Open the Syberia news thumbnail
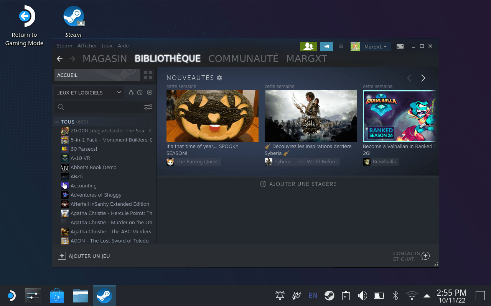Image resolution: width=491 pixels, height=306 pixels. (311, 116)
